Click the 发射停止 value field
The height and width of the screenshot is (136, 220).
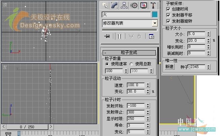point(136,112)
